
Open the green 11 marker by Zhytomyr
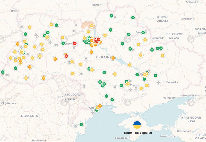click(x=63, y=43)
